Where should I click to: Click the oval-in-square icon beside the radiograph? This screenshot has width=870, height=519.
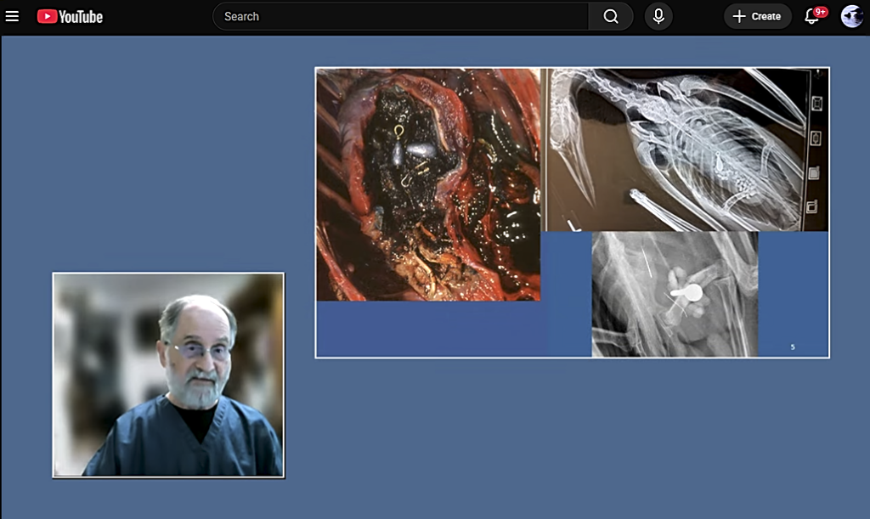point(815,138)
